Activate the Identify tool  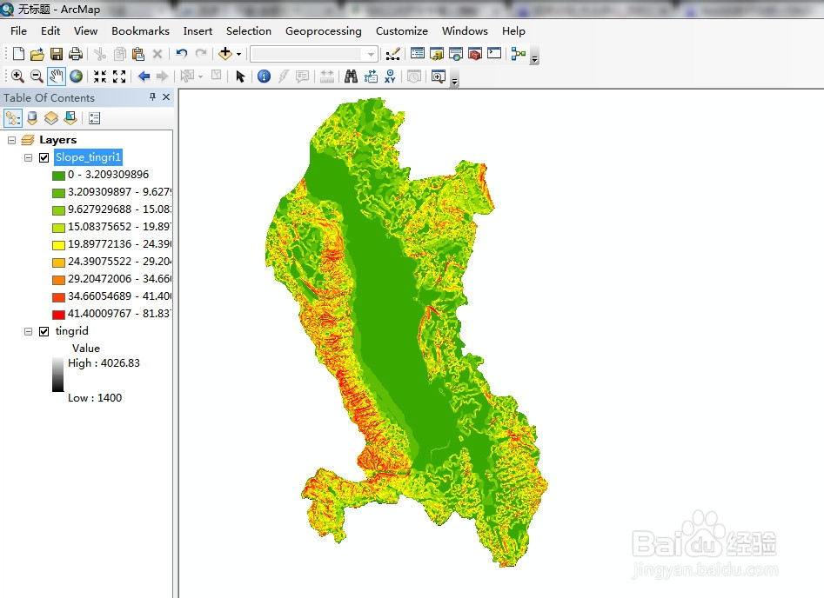coord(264,76)
